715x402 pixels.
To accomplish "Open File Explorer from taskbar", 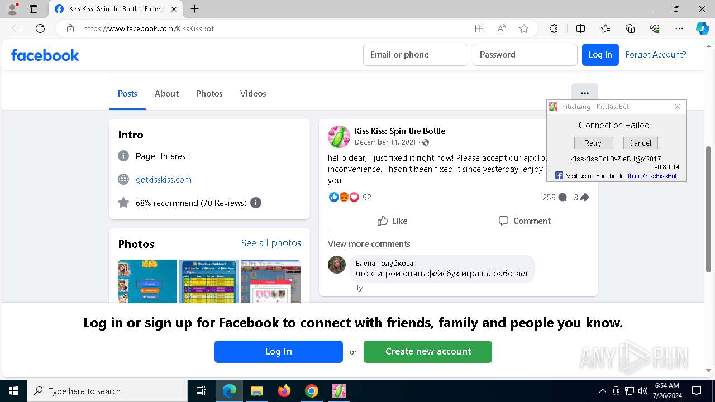I will (256, 391).
